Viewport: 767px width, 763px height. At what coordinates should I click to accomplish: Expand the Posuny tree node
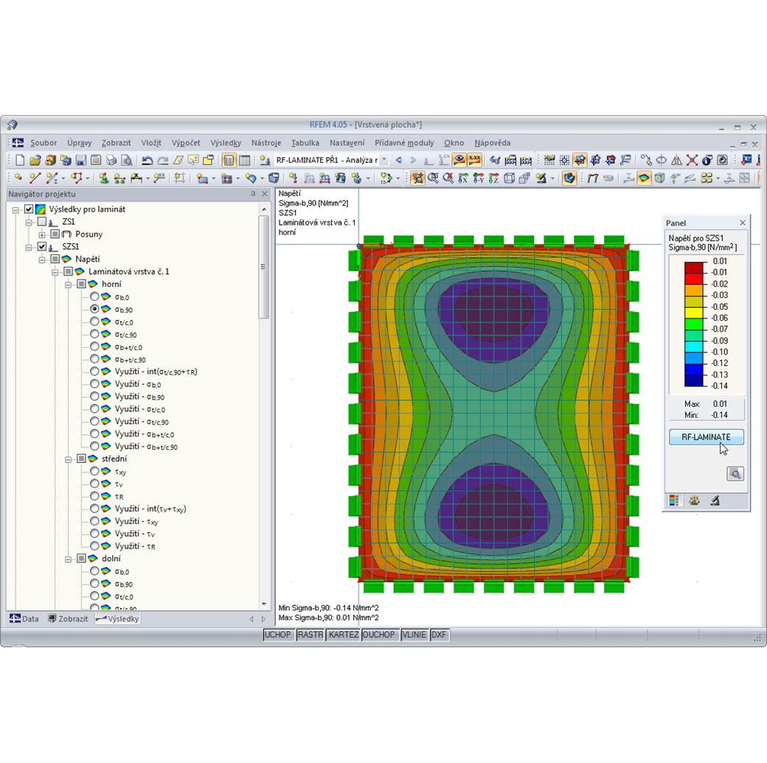42,234
